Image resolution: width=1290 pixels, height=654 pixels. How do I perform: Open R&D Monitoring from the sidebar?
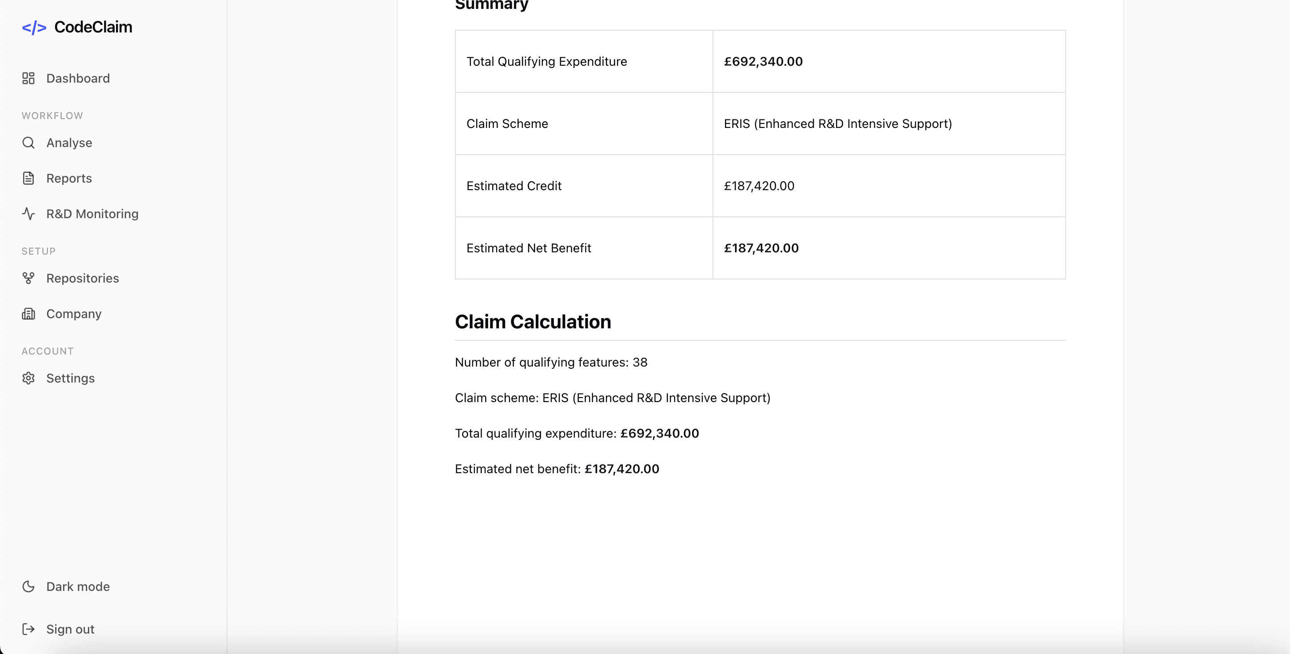92,213
